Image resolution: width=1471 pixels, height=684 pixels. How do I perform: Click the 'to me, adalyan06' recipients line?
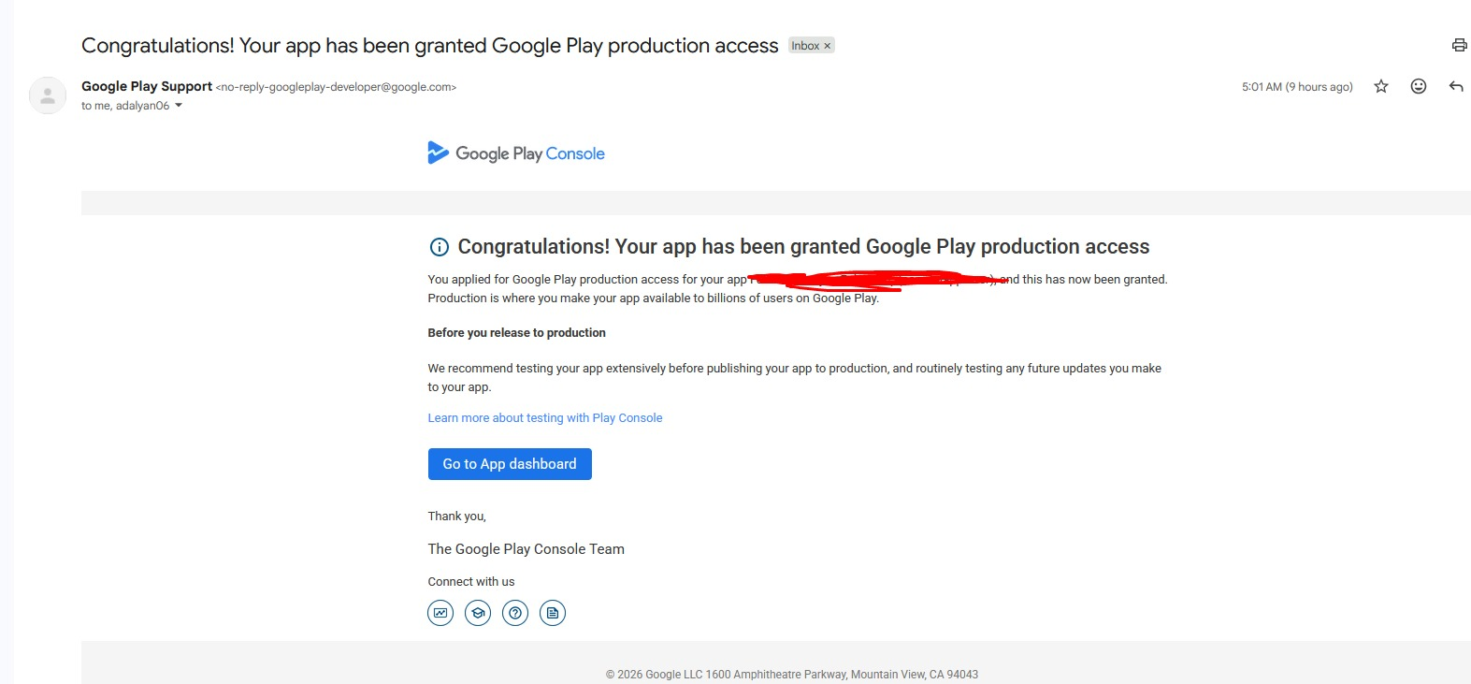[x=125, y=106]
